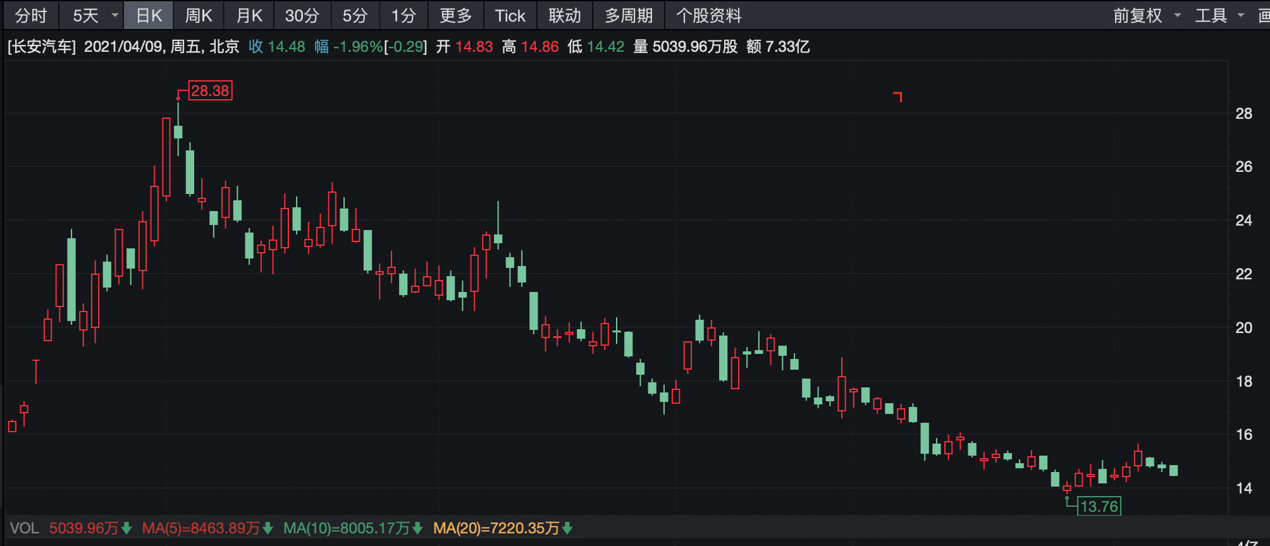
Task: Click the change percentage -1.96%
Action: (358, 47)
